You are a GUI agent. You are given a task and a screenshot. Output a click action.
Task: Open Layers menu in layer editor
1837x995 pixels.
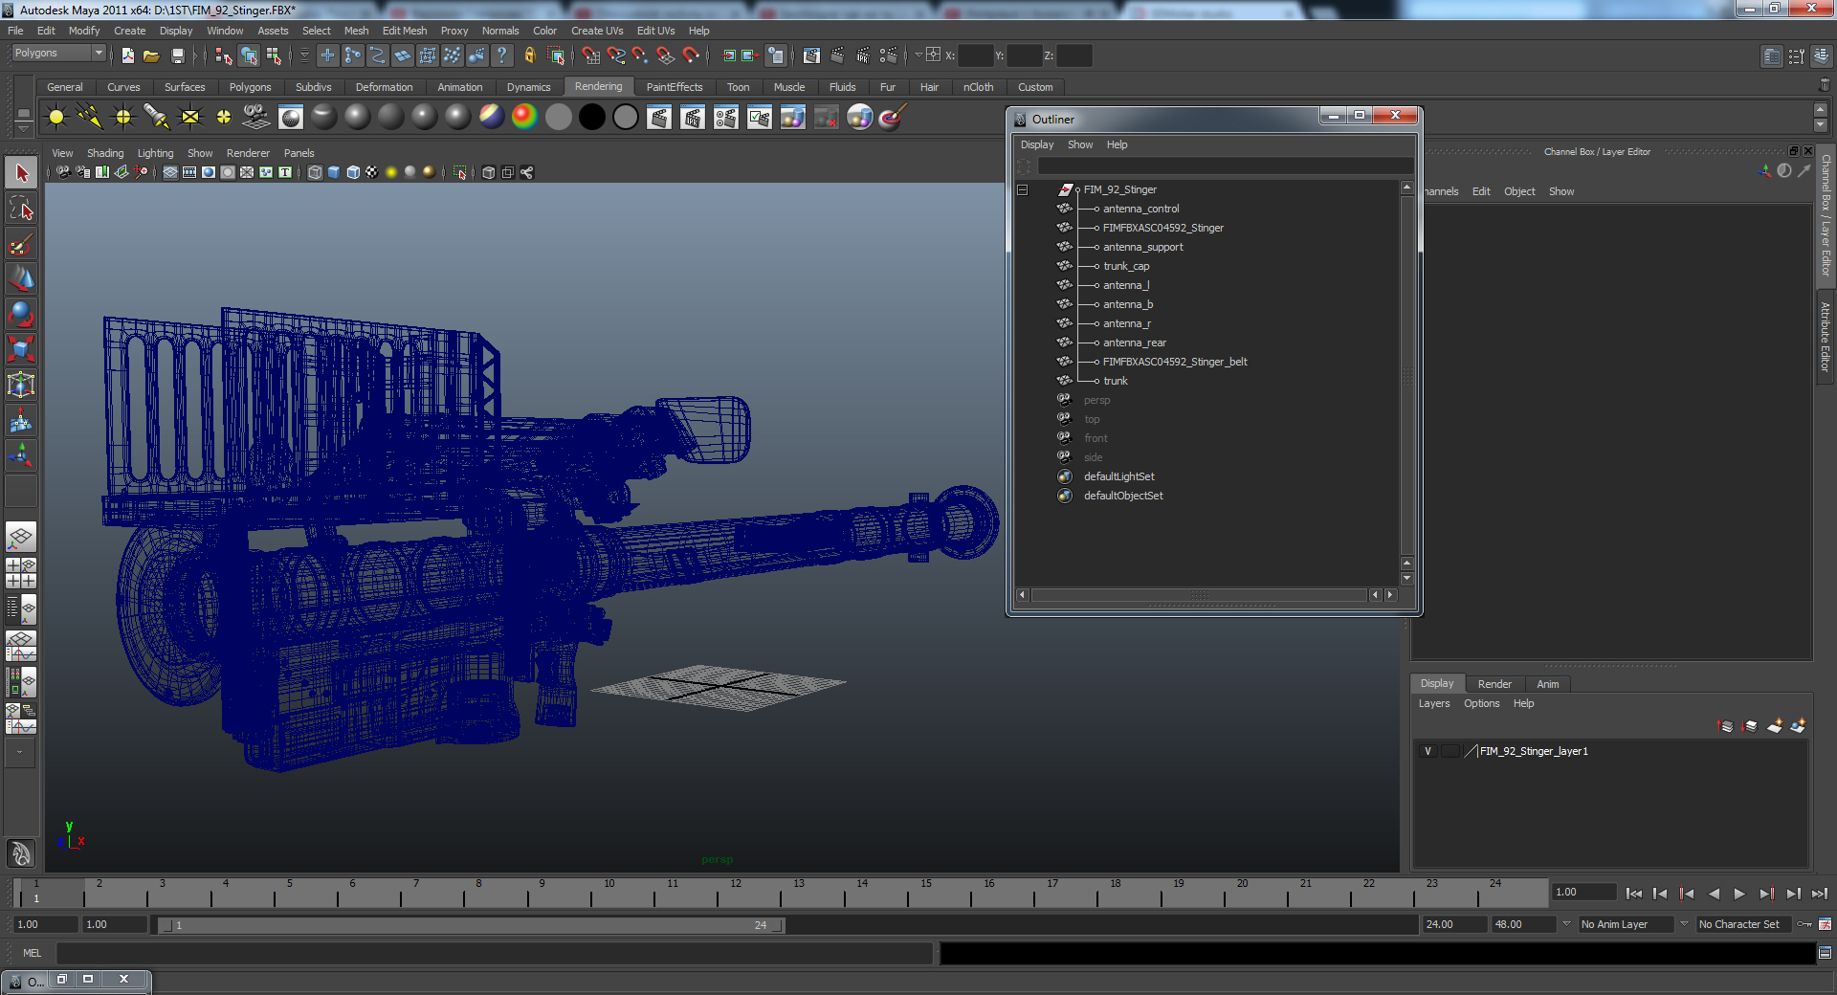tap(1433, 704)
